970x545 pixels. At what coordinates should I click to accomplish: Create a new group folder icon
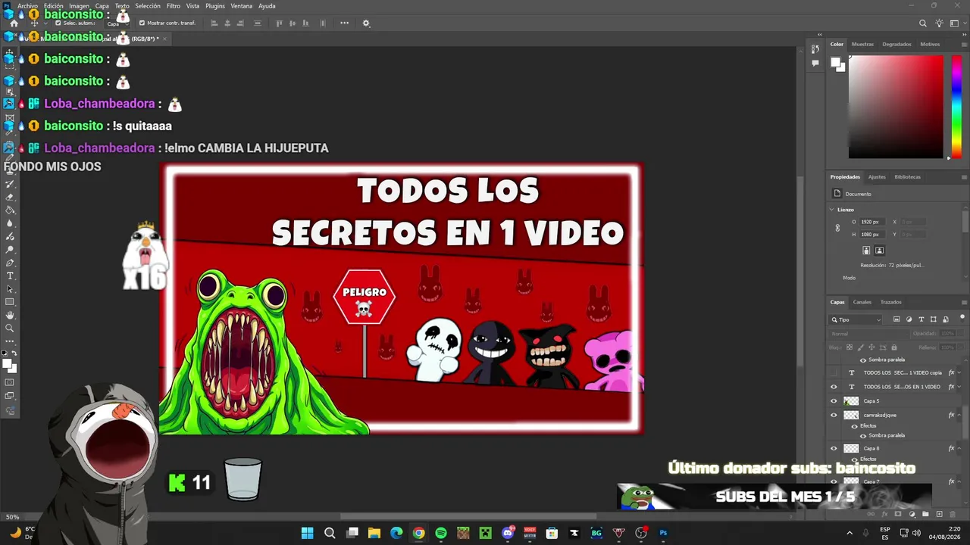click(x=925, y=515)
